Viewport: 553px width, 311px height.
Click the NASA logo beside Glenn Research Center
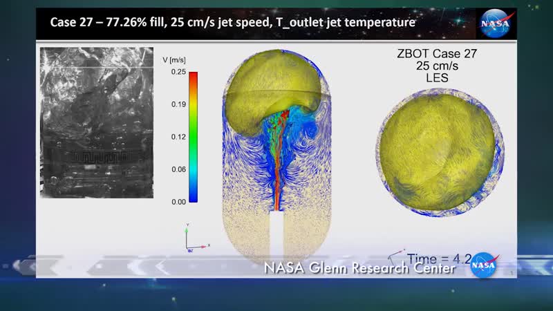pyautogui.click(x=484, y=265)
